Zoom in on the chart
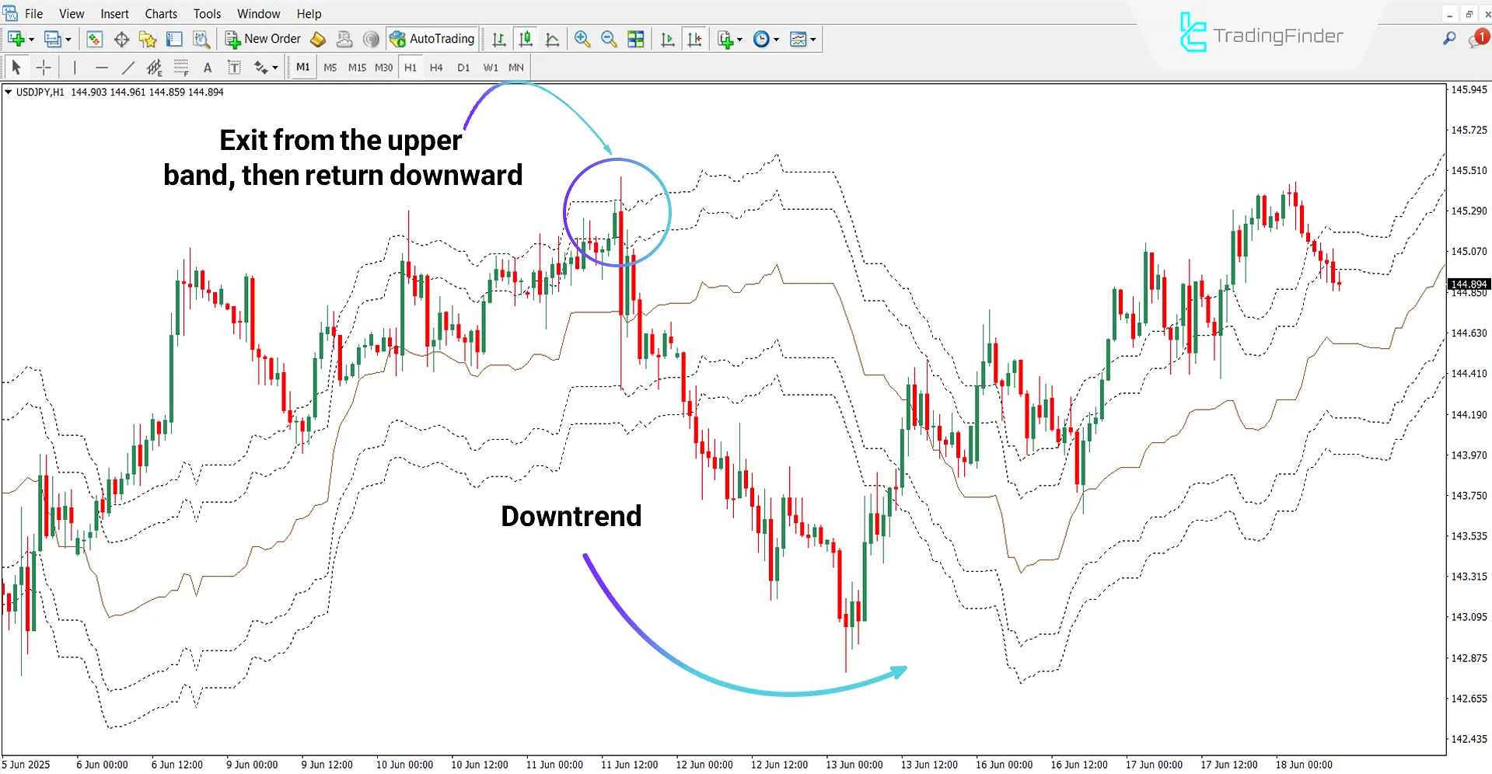This screenshot has height=774, width=1492. click(582, 39)
